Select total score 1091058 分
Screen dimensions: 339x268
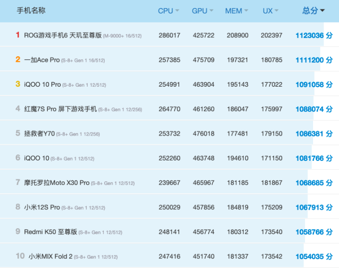coord(314,85)
